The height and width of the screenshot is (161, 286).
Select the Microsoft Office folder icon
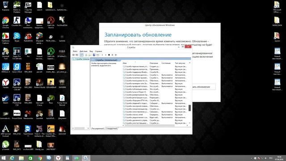tap(277, 7)
